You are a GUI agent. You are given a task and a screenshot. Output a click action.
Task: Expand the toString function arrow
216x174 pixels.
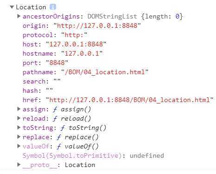coord(19,128)
